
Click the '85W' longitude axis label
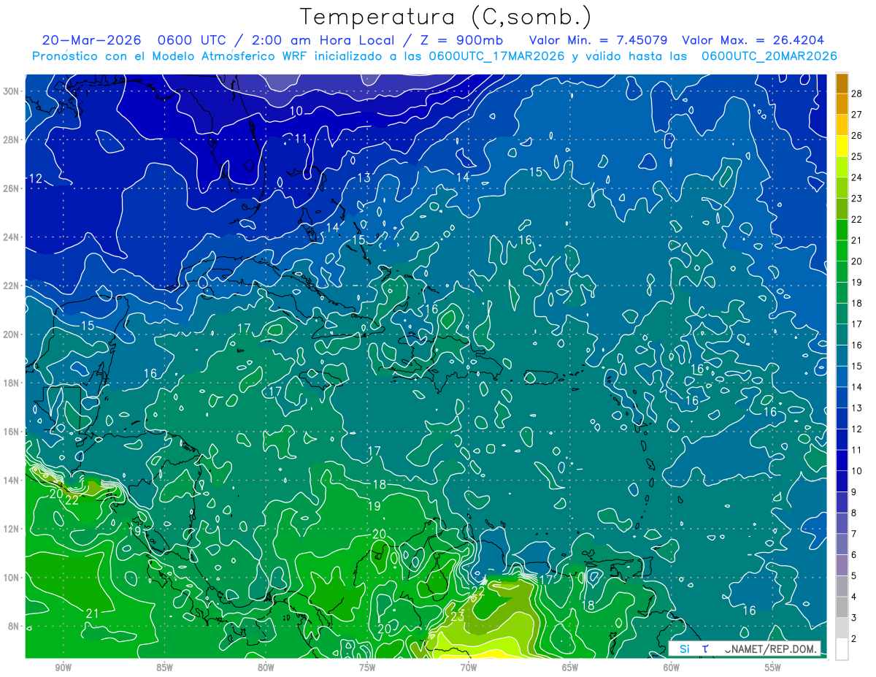point(165,668)
